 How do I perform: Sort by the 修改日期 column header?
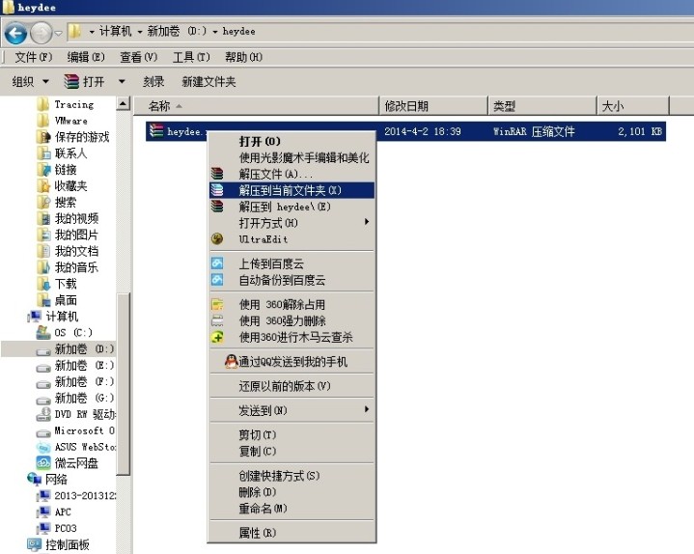(x=433, y=106)
